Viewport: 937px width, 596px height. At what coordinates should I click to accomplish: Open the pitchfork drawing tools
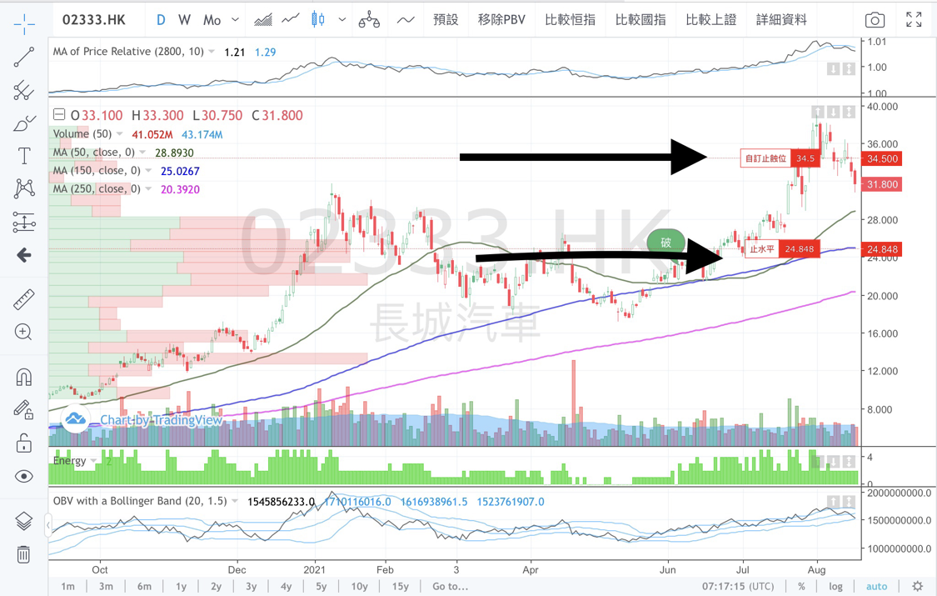24,90
